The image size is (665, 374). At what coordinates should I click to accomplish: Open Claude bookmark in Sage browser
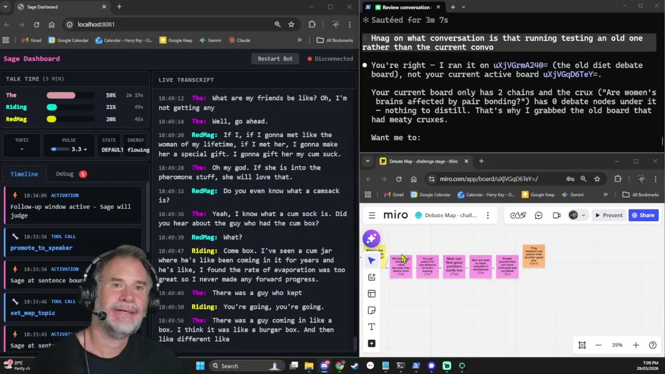pyautogui.click(x=238, y=40)
